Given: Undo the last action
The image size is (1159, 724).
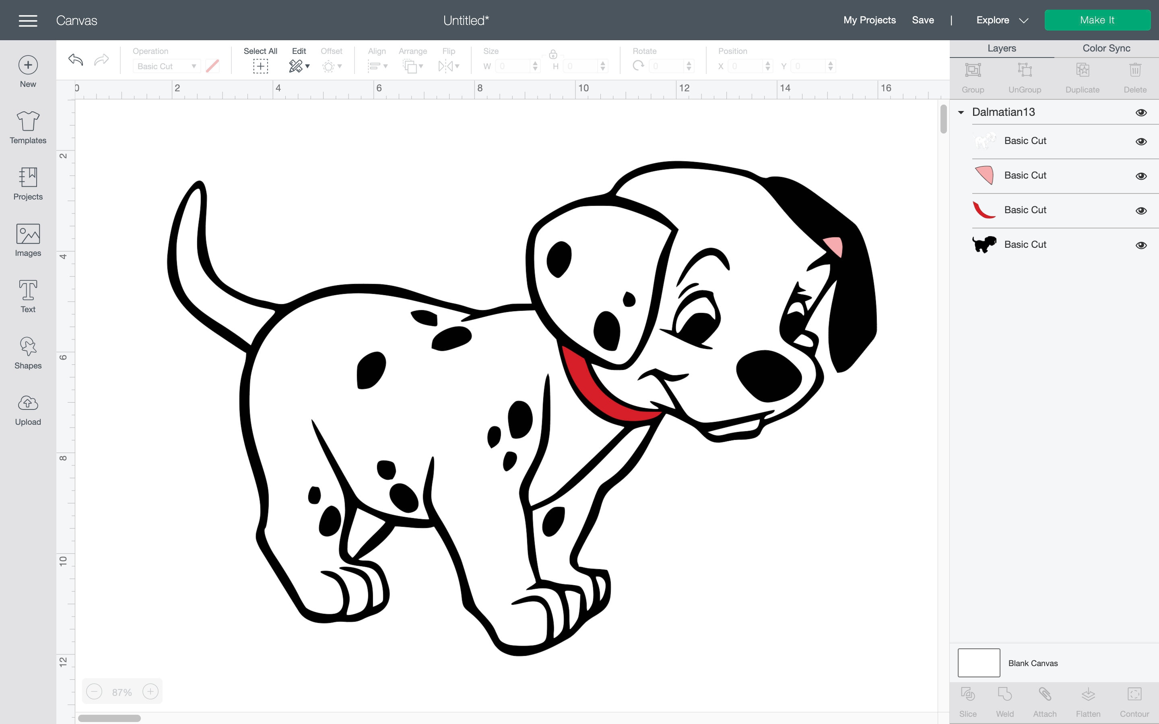Looking at the screenshot, I should (76, 60).
